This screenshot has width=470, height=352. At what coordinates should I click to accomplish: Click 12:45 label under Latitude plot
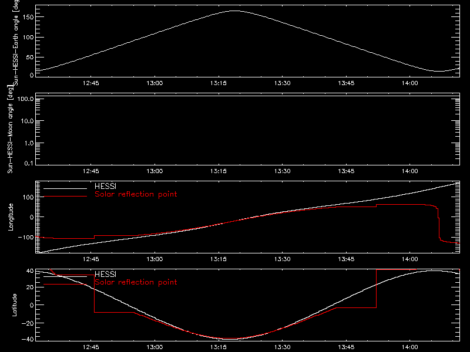tap(91, 347)
